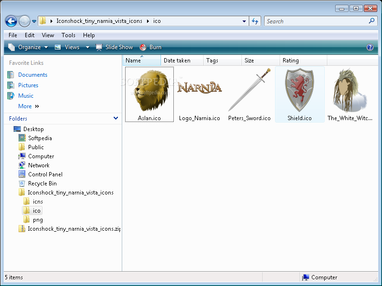This screenshot has height=286, width=382.
Task: Click the ico breadcrumb in address bar
Action: click(x=157, y=21)
